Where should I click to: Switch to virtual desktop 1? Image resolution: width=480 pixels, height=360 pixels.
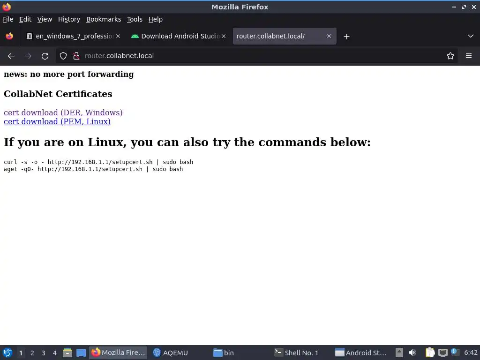pos(21,353)
